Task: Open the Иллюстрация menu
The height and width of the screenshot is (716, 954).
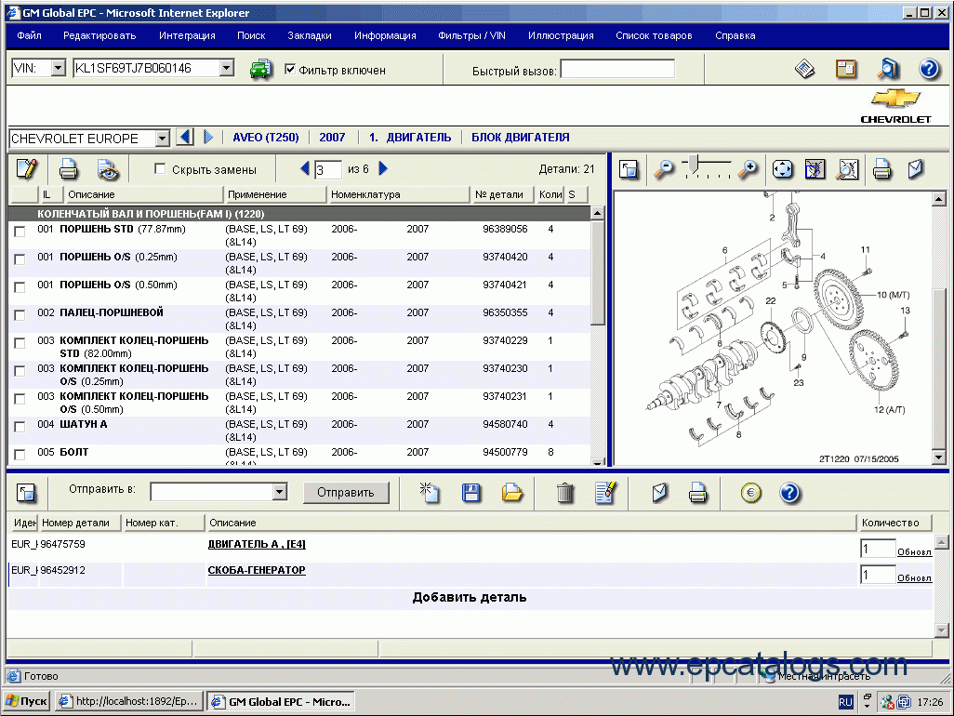Action: (x=561, y=35)
